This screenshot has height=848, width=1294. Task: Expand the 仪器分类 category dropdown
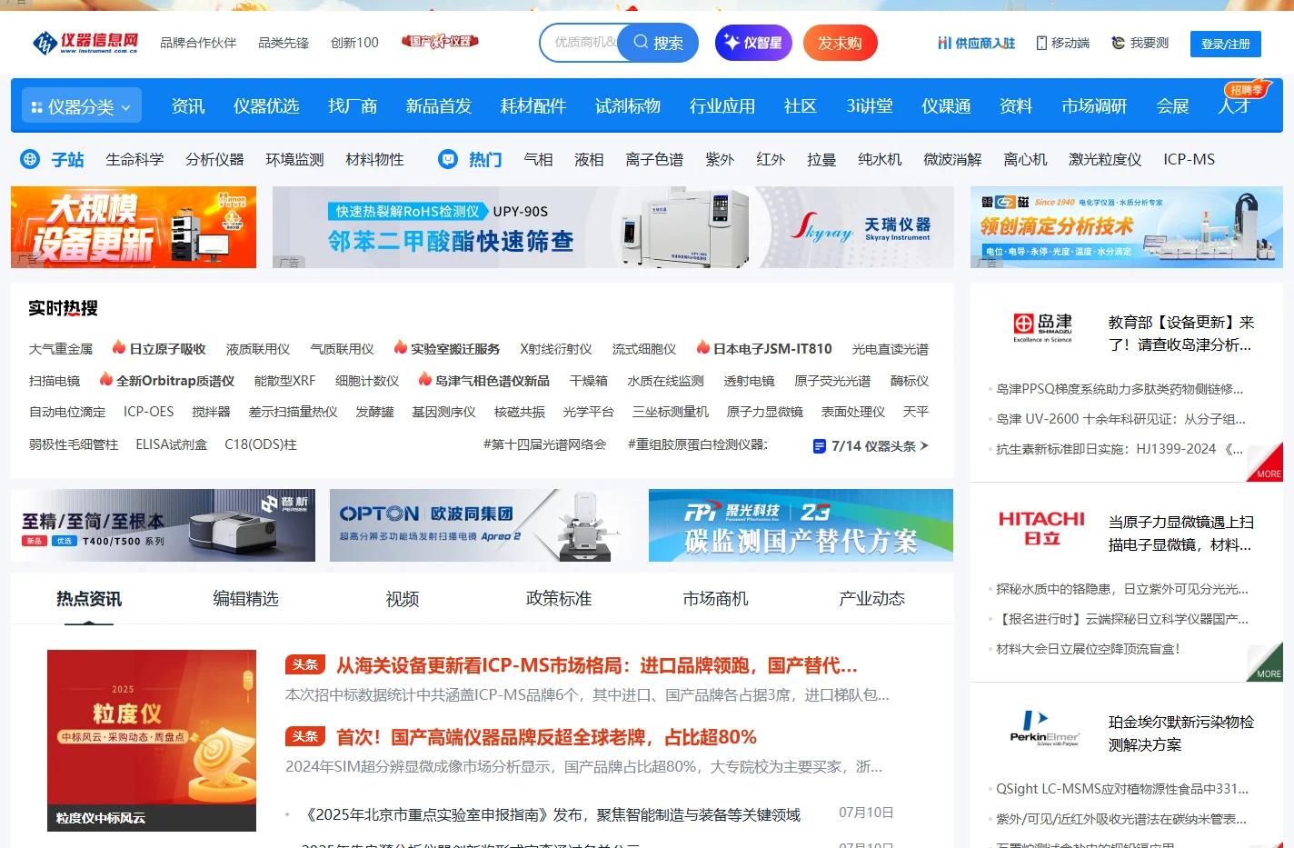(x=82, y=106)
